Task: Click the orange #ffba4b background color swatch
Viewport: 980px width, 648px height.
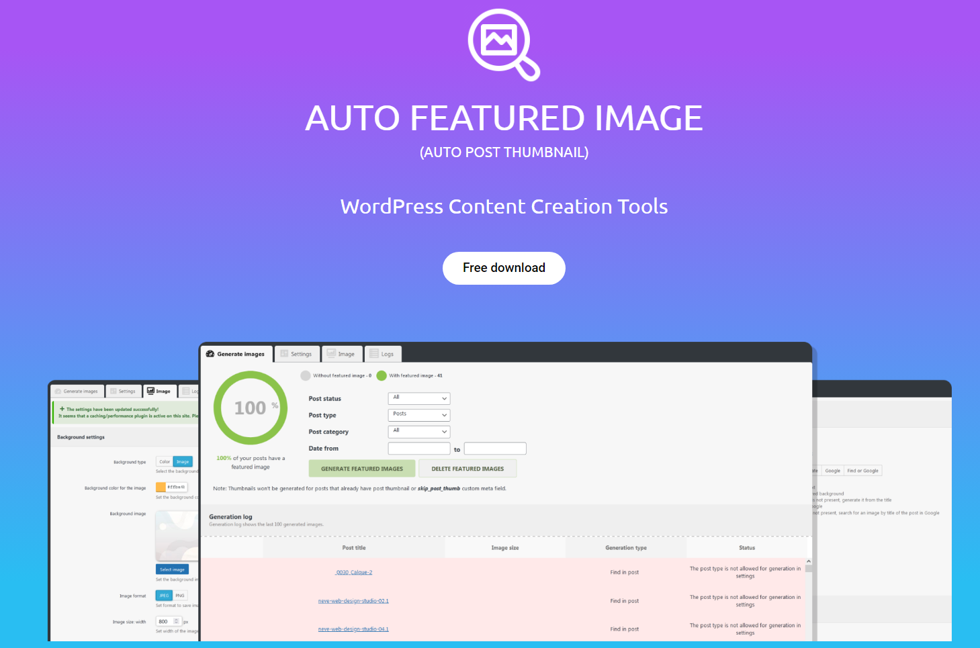Action: [159, 487]
